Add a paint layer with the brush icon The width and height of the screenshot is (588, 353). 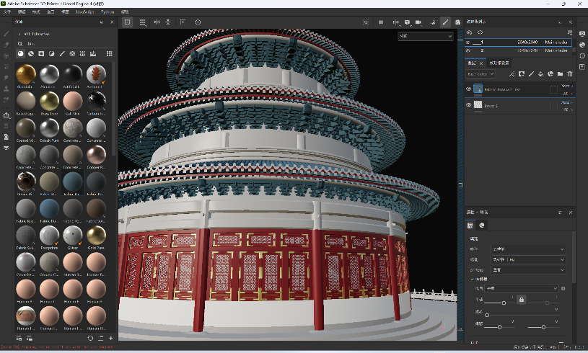tap(531, 74)
